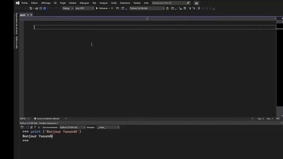
Task: Click the New Project toolbar icon
Action: [x=31, y=8]
